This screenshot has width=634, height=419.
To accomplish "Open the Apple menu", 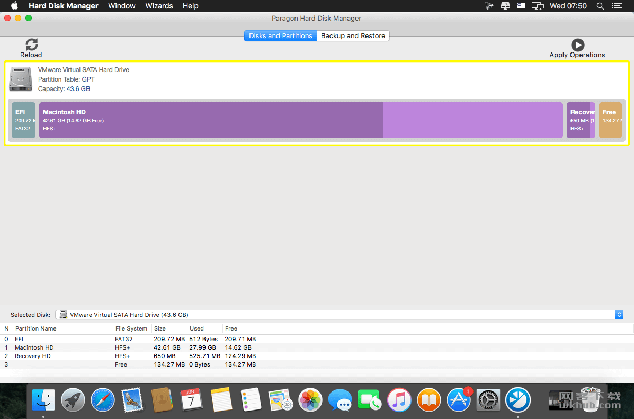I will (x=14, y=6).
